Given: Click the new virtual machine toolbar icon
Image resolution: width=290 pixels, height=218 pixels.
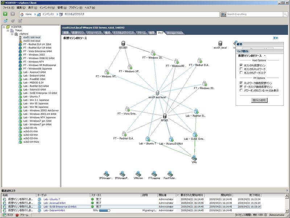Looking at the screenshot, I should pyautogui.click(x=5, y=21).
